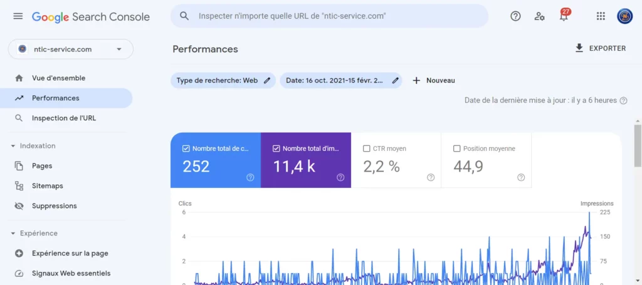Add a Nouveau filter
The height and width of the screenshot is (285, 642).
point(433,80)
